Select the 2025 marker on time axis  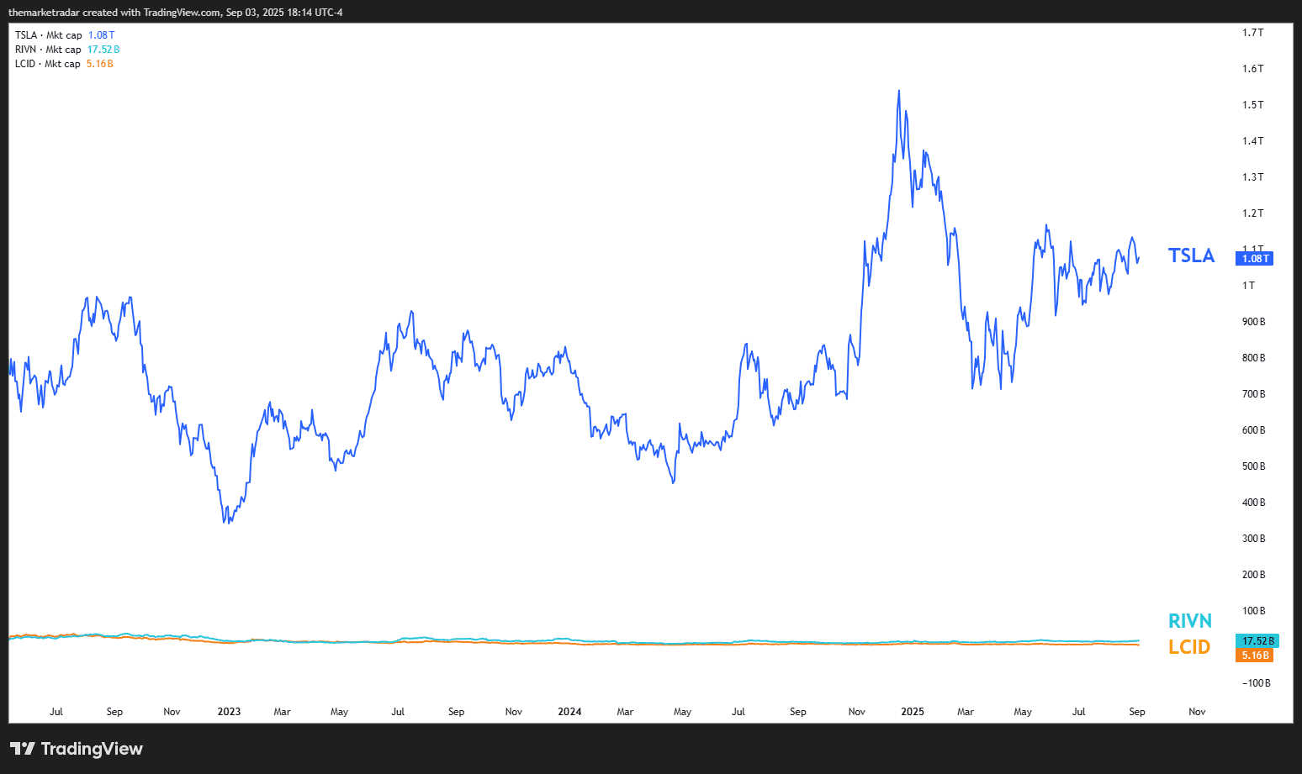coord(912,712)
